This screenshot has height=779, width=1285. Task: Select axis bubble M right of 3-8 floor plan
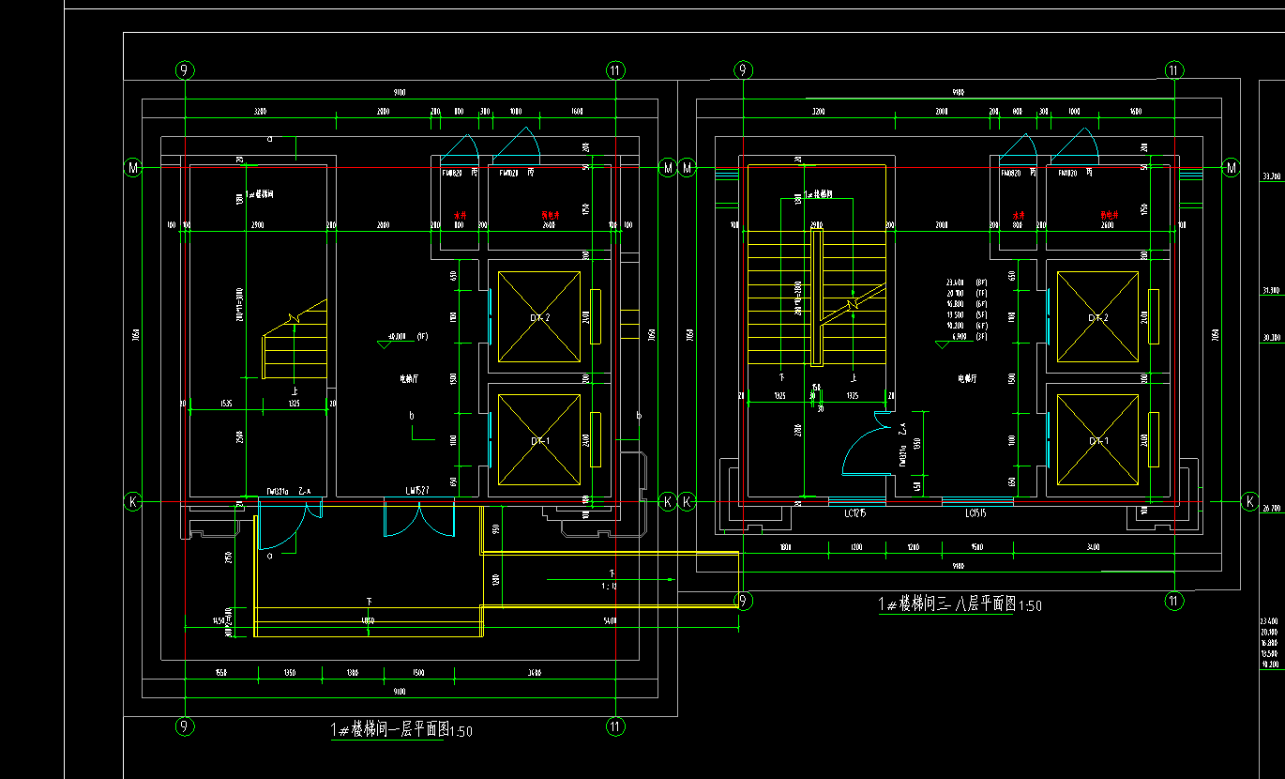click(1232, 167)
